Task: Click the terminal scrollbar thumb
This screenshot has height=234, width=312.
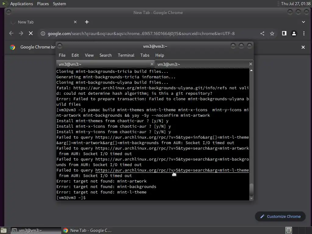Action: (251, 190)
